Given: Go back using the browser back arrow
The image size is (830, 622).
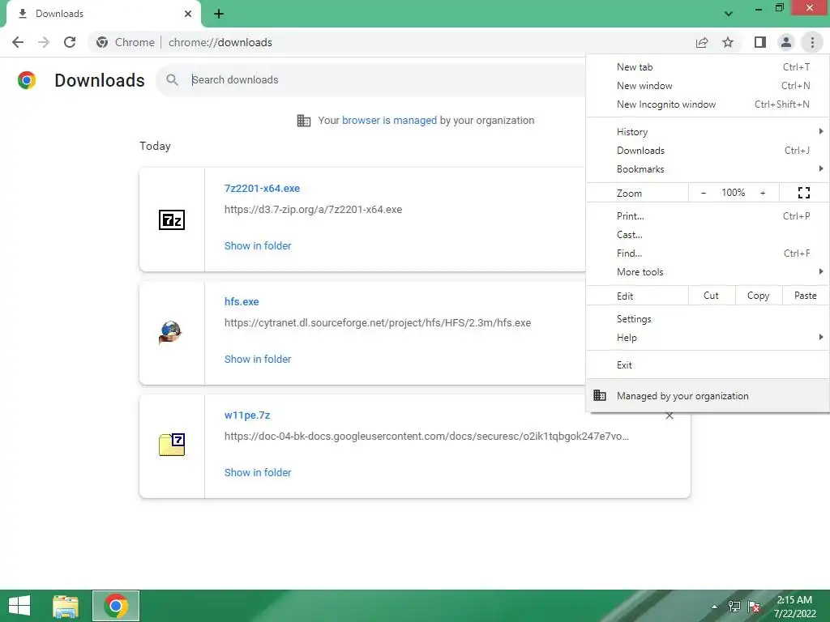Looking at the screenshot, I should [18, 42].
